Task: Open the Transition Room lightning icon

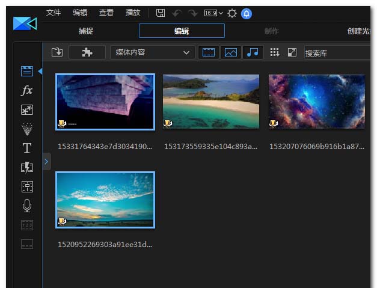Action: (27, 167)
